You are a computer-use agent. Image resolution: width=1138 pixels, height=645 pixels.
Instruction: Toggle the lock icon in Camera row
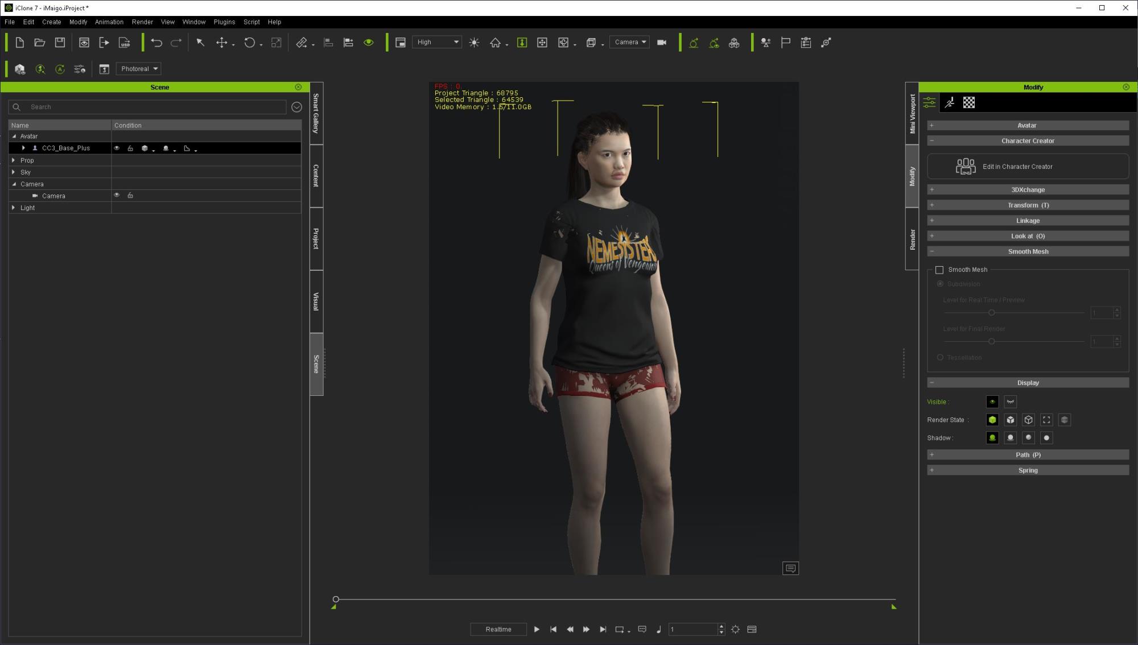click(x=130, y=195)
